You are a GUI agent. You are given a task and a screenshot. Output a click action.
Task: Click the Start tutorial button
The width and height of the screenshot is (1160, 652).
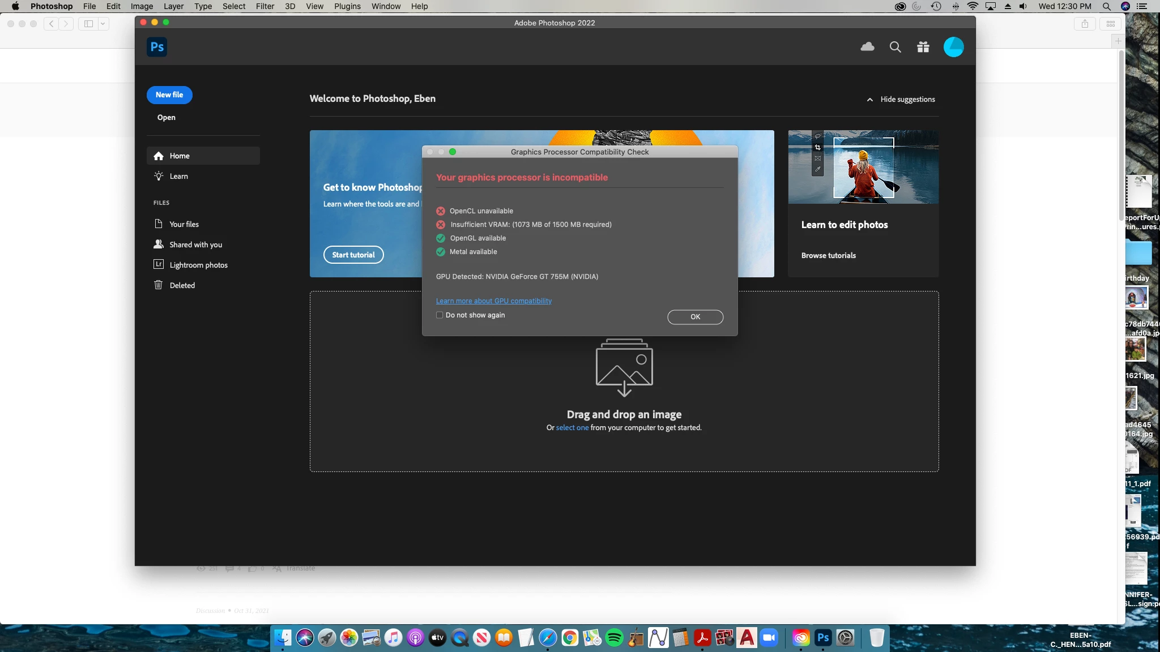pyautogui.click(x=353, y=255)
